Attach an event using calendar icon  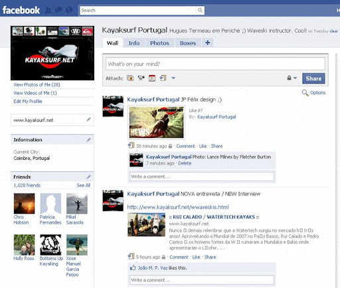click(x=152, y=78)
